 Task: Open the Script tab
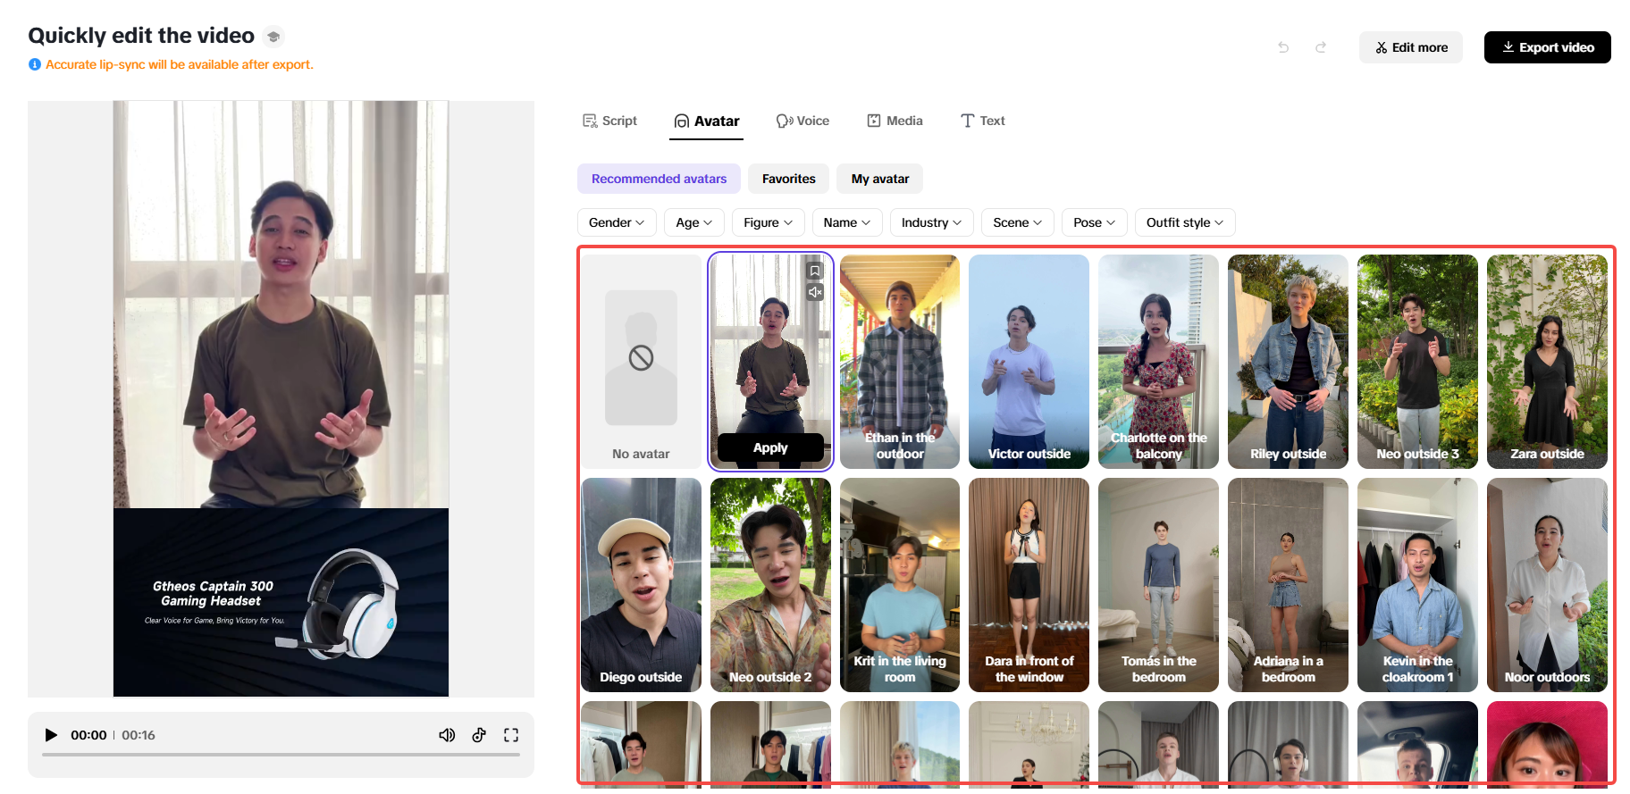609,121
